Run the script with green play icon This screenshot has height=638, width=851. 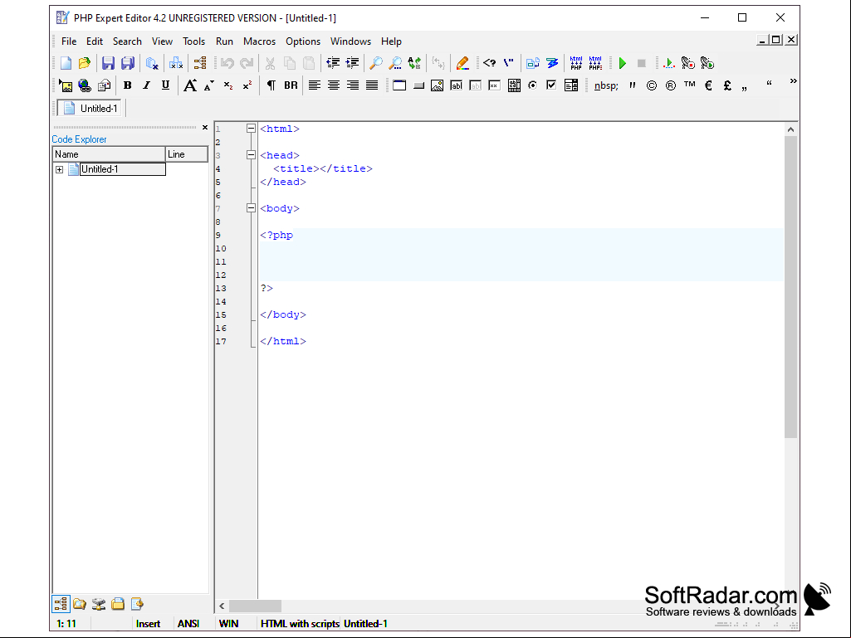623,64
